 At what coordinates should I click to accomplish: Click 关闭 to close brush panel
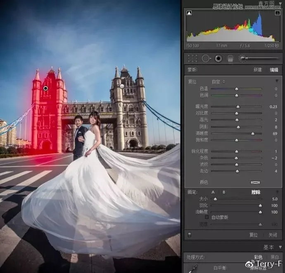pos(273,235)
